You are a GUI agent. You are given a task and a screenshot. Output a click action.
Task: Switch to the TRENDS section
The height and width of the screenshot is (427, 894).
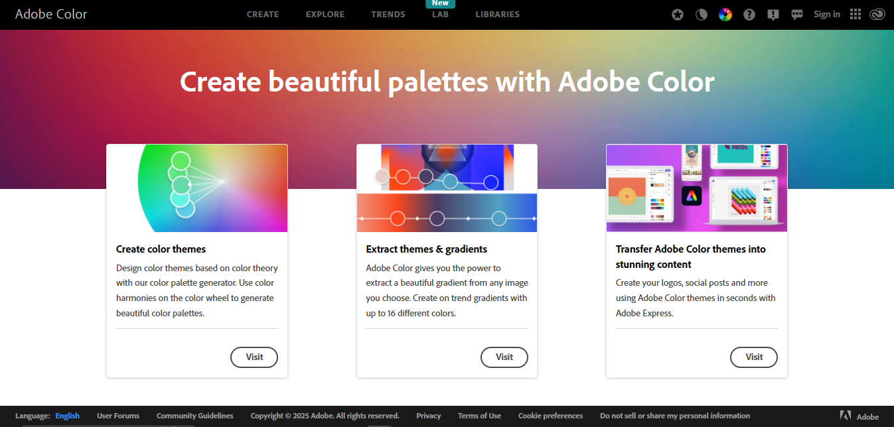click(388, 14)
